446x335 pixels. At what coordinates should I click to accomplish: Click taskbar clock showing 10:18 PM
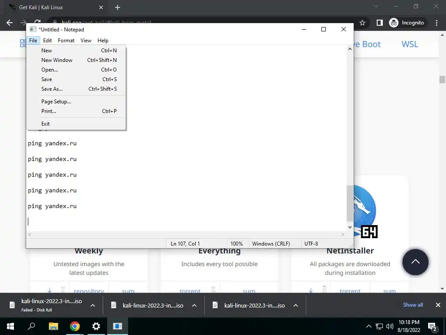coord(409,326)
